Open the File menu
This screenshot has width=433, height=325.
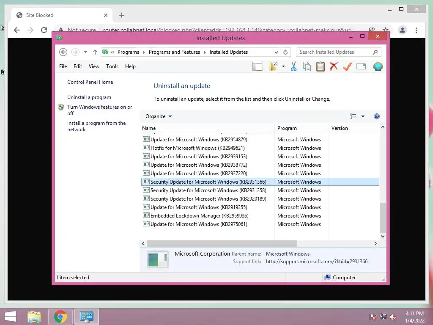coord(63,66)
